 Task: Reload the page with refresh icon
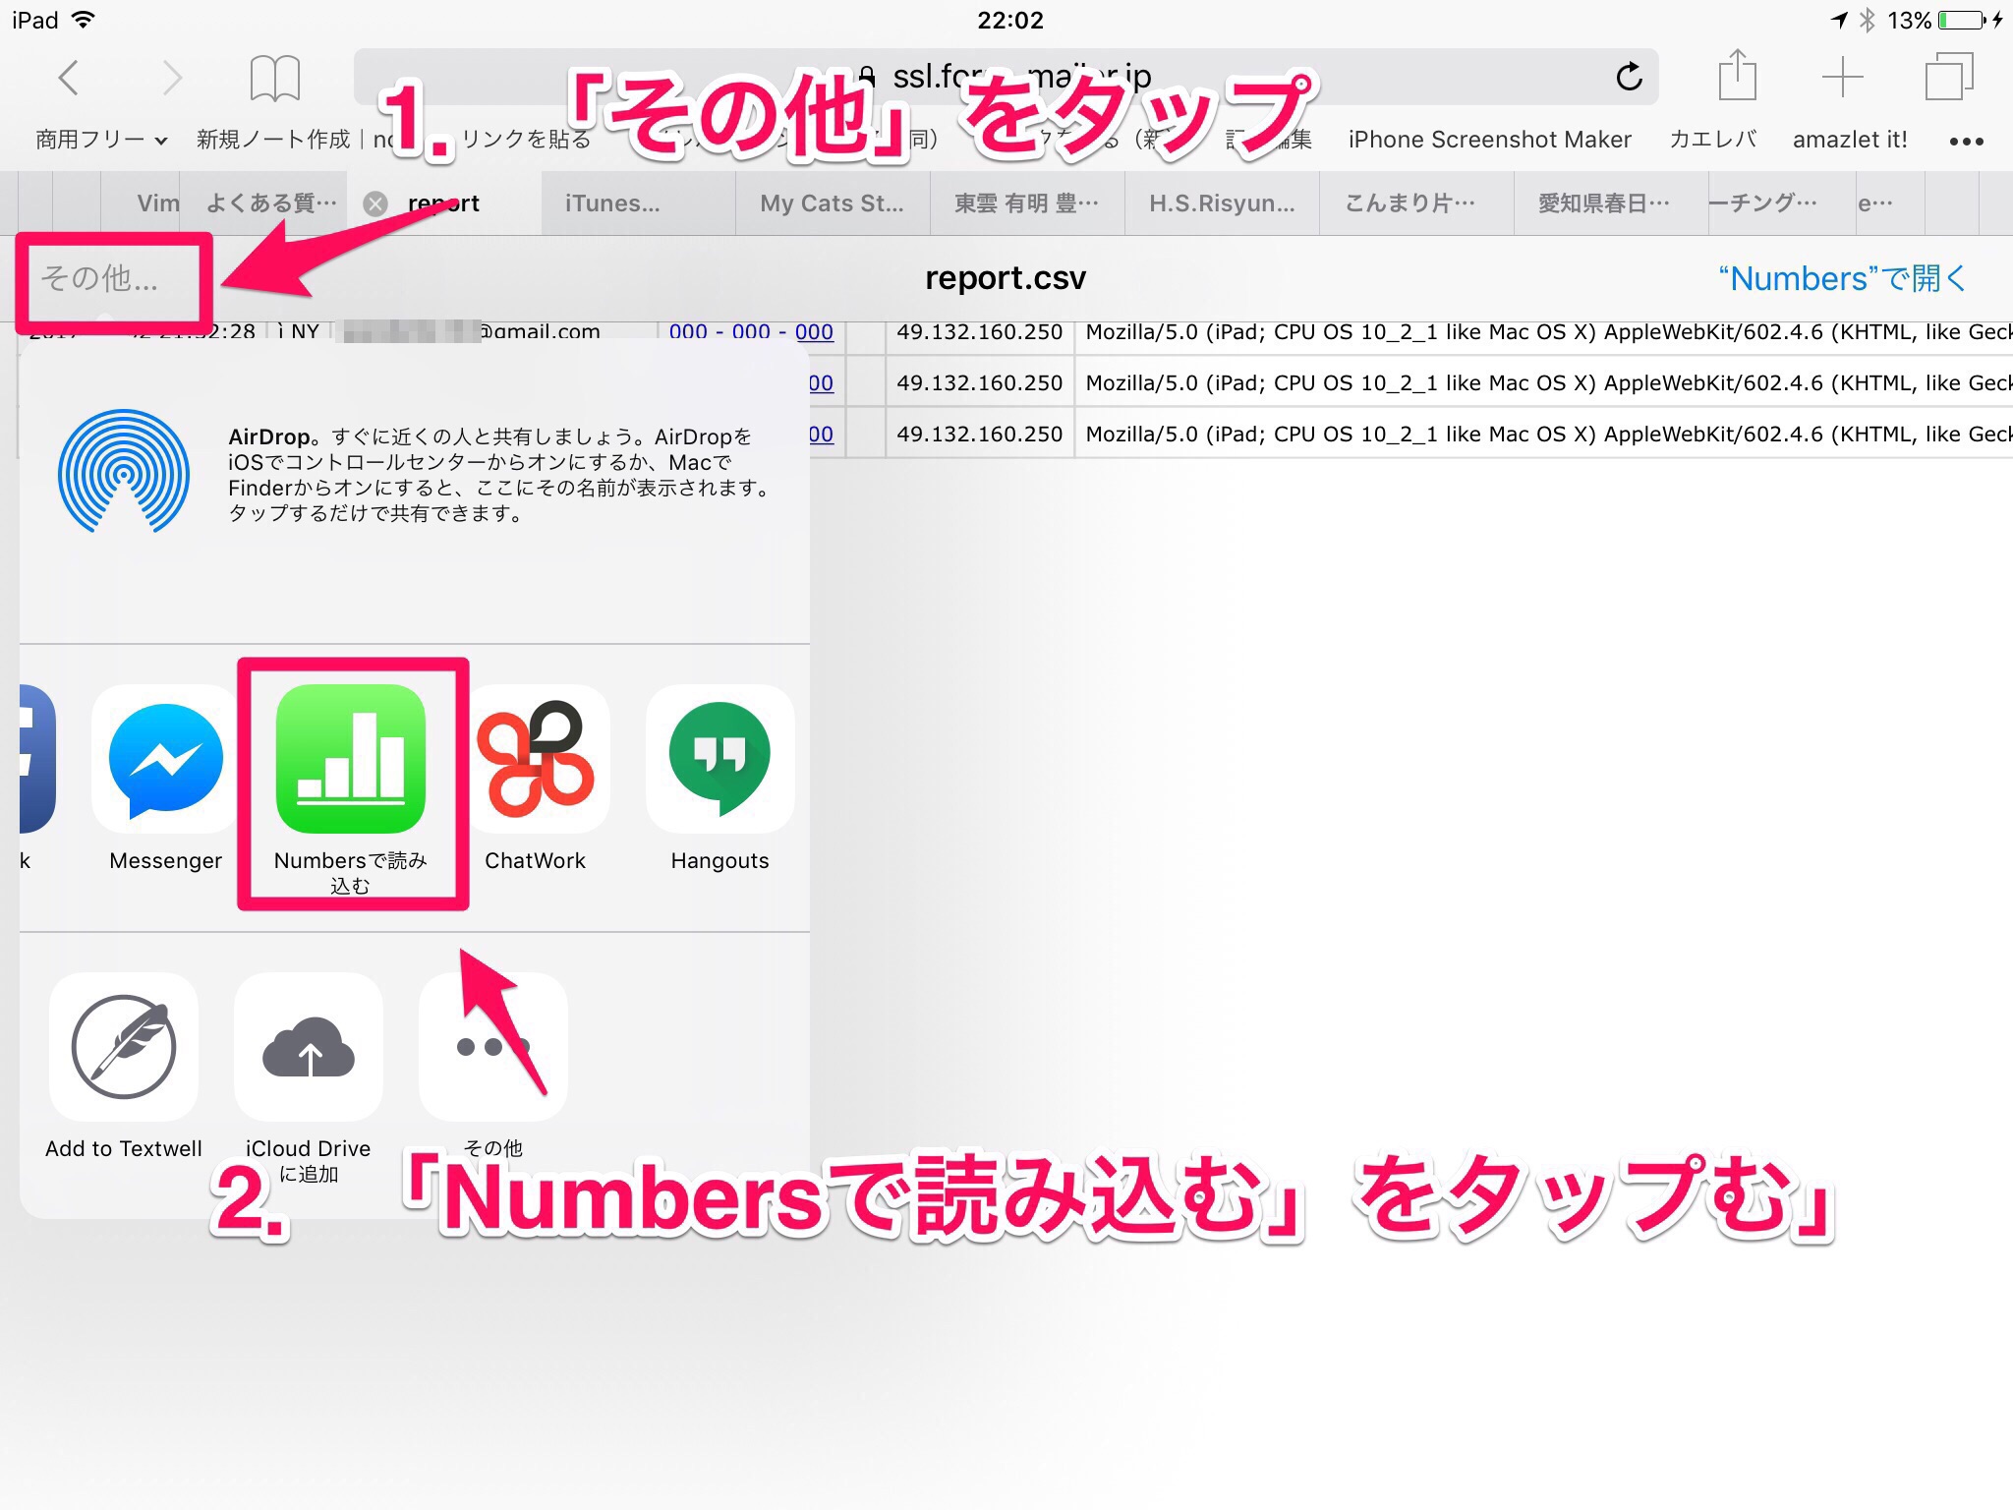(x=1629, y=77)
